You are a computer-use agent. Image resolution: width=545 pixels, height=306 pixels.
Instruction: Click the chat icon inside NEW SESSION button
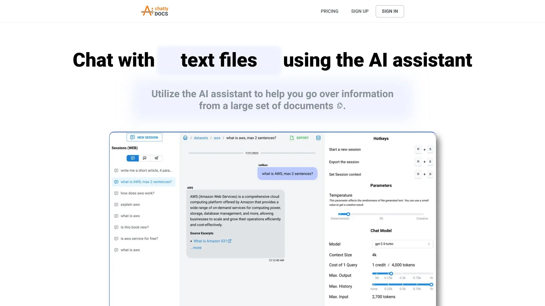point(132,137)
